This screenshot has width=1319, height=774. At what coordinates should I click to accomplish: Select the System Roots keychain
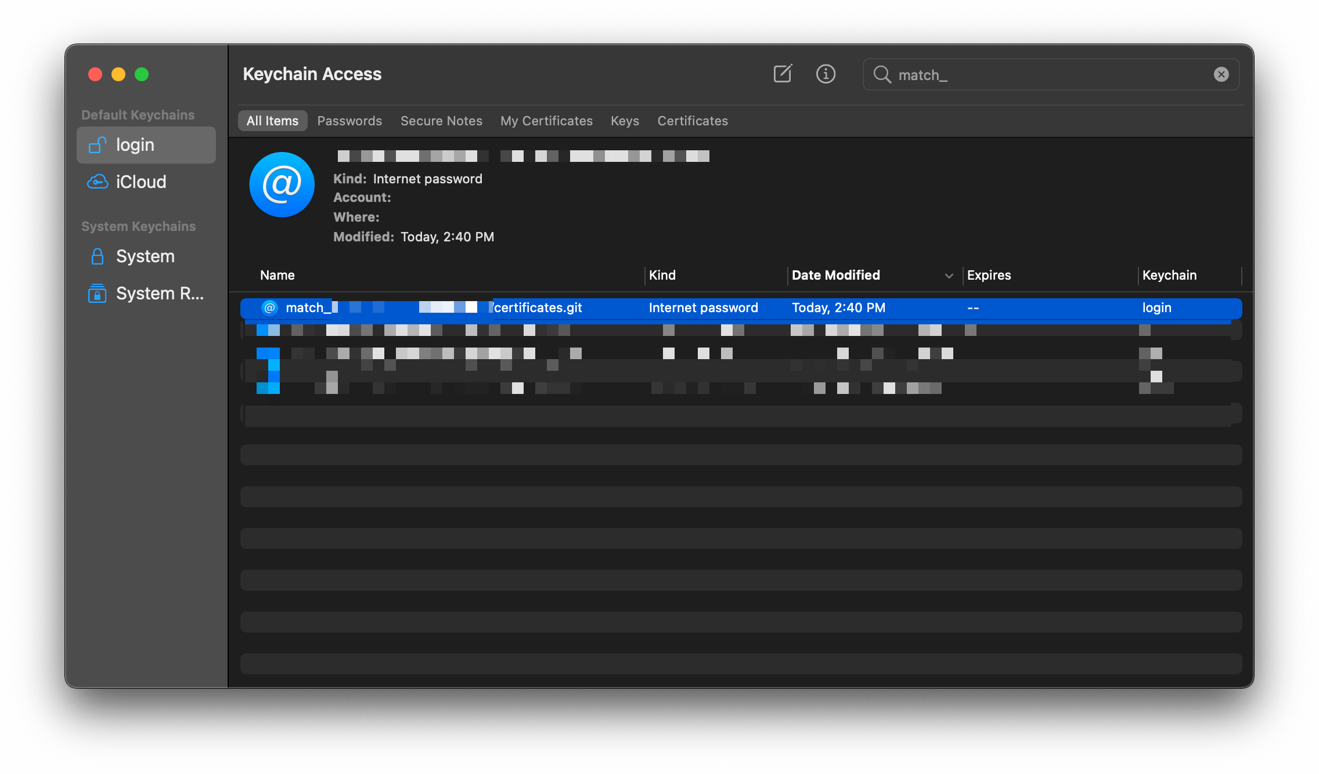159,294
